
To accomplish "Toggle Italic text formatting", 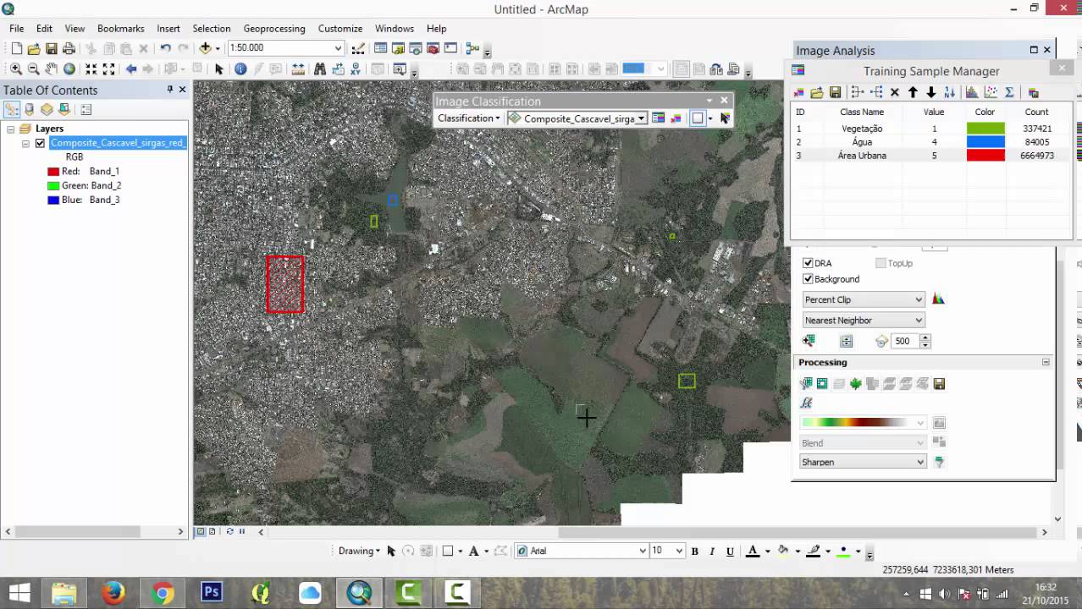I will coord(713,551).
